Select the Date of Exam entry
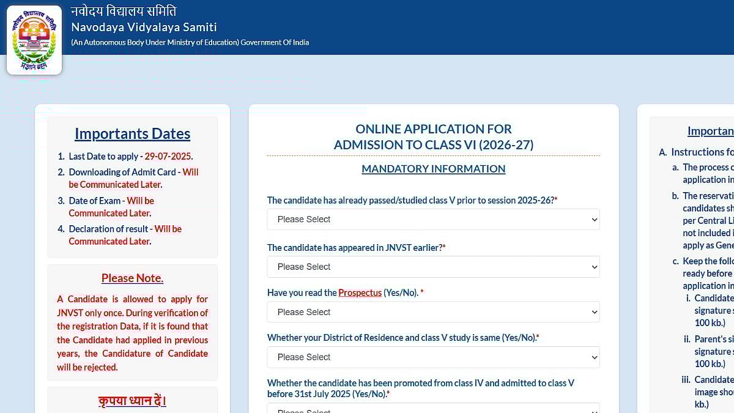This screenshot has height=413, width=734. (111, 207)
